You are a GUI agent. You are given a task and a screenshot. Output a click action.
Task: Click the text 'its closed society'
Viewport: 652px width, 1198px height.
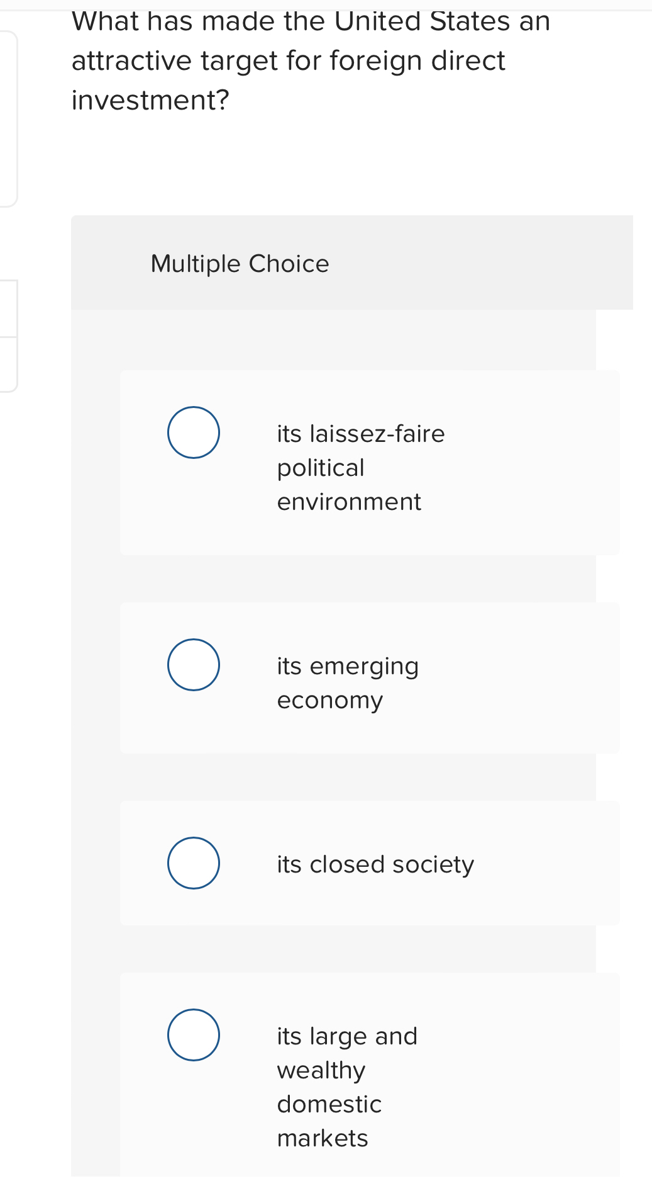(x=375, y=864)
